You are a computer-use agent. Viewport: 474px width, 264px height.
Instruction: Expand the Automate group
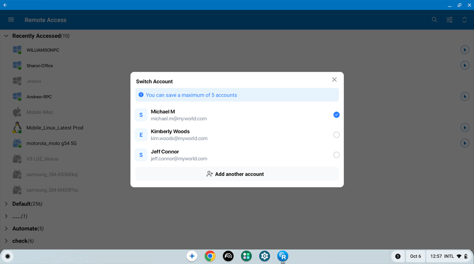coord(6,229)
